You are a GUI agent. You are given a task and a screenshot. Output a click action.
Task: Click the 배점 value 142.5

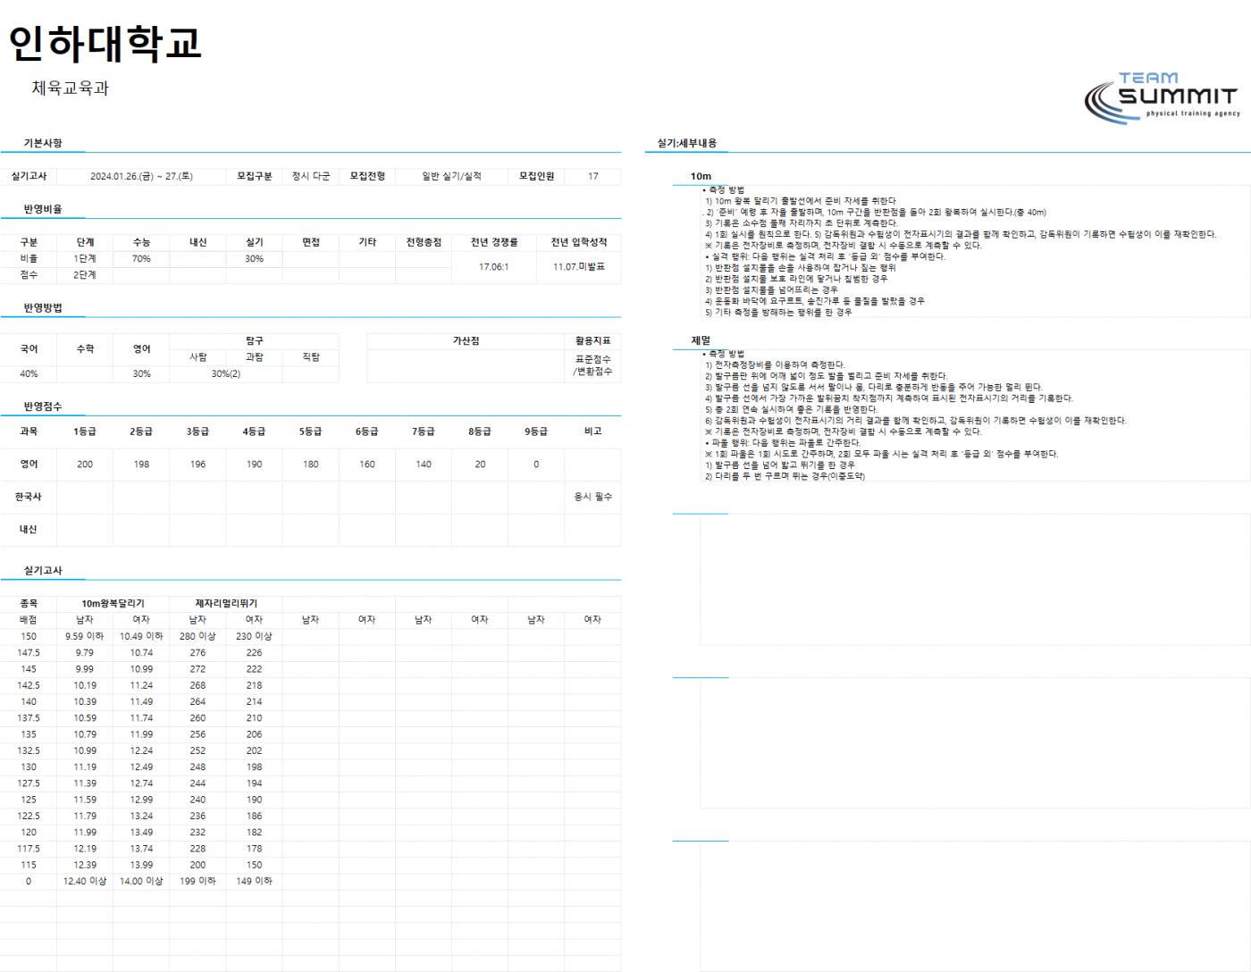click(x=29, y=685)
